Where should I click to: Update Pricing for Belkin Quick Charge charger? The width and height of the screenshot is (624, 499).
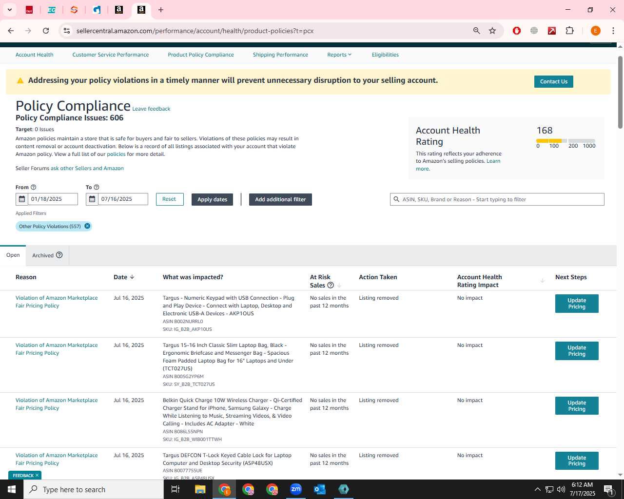[577, 406]
